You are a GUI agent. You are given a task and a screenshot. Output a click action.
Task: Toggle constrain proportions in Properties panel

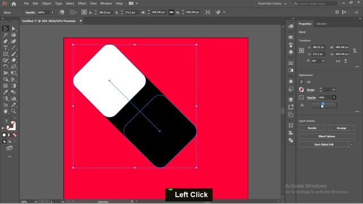tap(354, 50)
